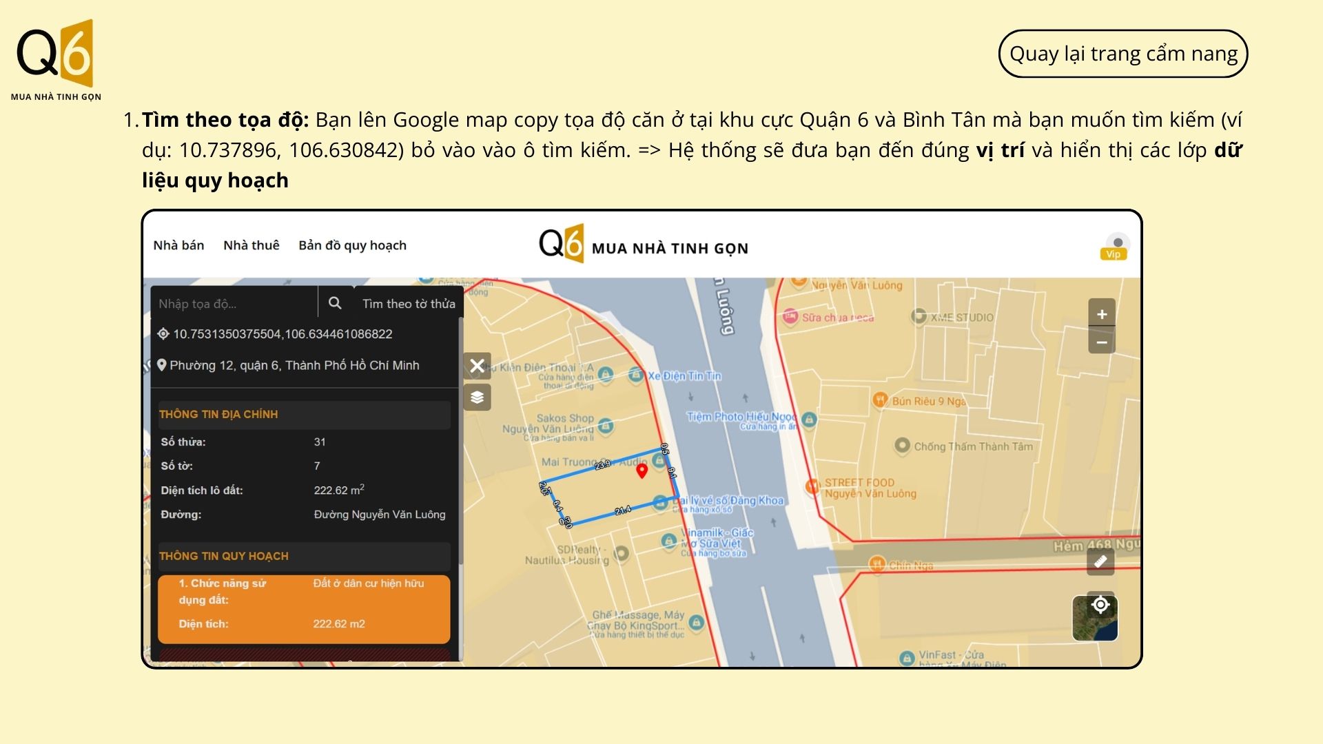Click the address location pin icon
1323x744 pixels.
[162, 365]
